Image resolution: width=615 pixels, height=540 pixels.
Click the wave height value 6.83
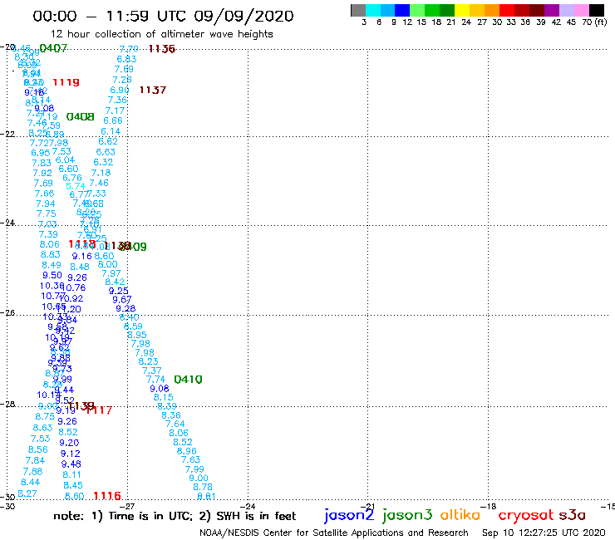(x=126, y=59)
